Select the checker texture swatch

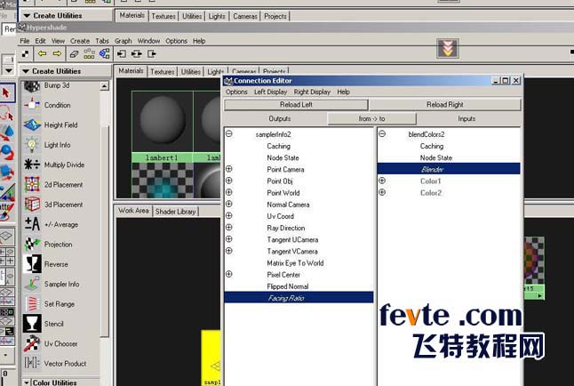point(163,181)
